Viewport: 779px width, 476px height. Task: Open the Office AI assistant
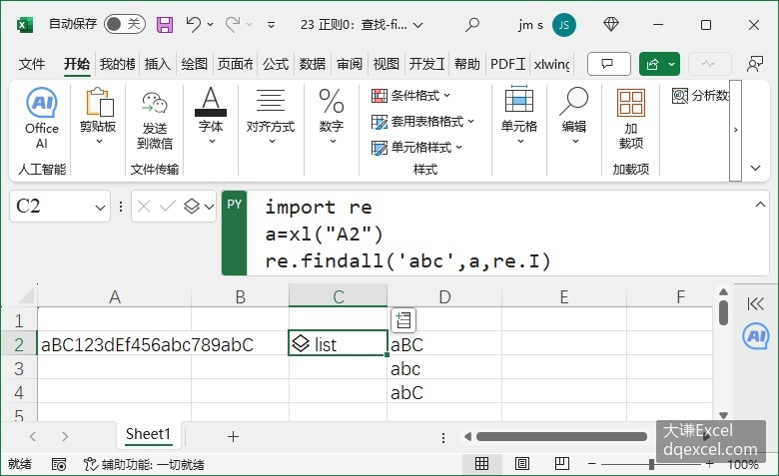click(42, 119)
